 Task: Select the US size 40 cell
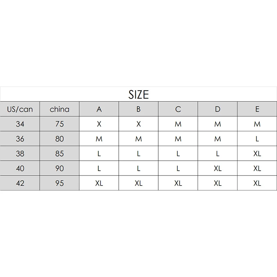[x=20, y=168]
